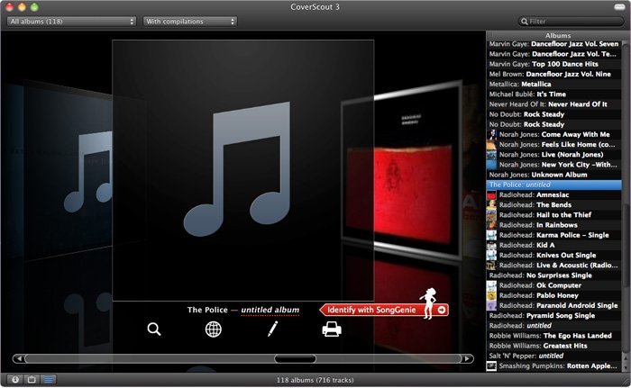
Task: Select Never Heard Of It row
Action: coord(553,104)
